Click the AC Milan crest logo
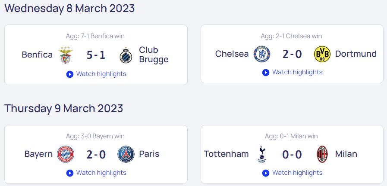Screen dimensions: 387x186 click(x=322, y=154)
